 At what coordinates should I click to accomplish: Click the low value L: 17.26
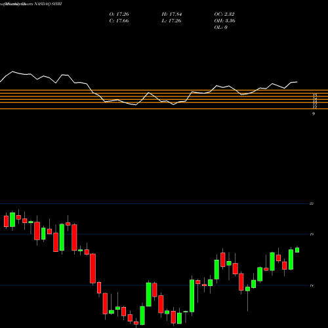[x=172, y=21]
